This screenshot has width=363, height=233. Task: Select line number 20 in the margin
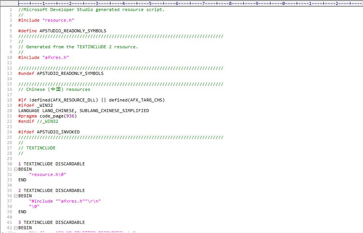(x=10, y=111)
